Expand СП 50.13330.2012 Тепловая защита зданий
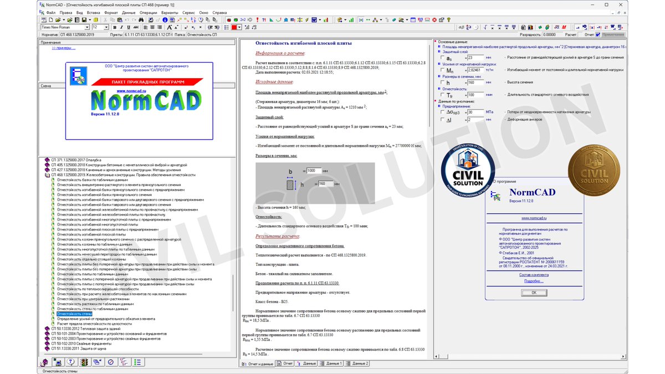Viewport: 665px width, 374px height. pyautogui.click(x=47, y=329)
